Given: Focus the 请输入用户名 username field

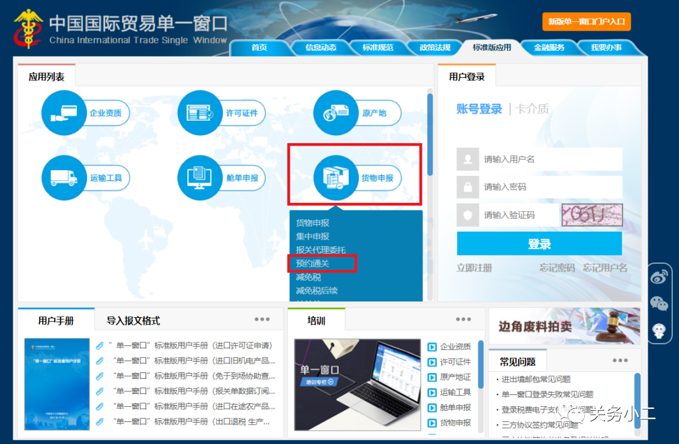Looking at the screenshot, I should point(539,160).
